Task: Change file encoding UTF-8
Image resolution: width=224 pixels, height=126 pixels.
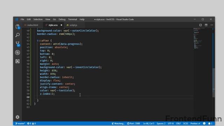Action: pyautogui.click(x=171, y=124)
